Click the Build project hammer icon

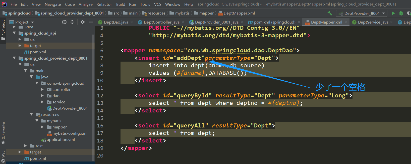click(330, 13)
